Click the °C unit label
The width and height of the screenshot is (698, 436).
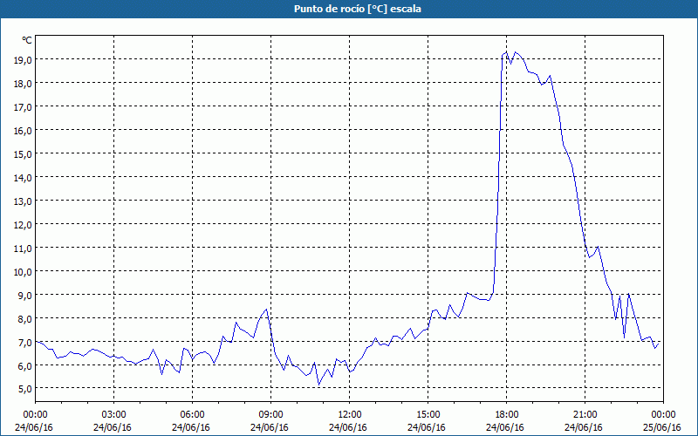(27, 40)
